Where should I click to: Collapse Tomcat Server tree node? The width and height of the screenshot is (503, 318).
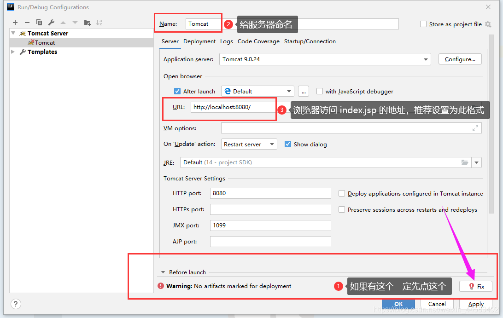[x=13, y=33]
